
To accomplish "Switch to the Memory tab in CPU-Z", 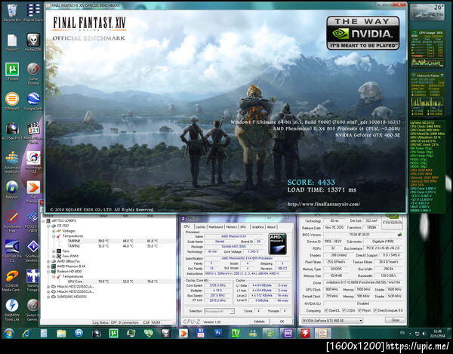I will coord(232,227).
